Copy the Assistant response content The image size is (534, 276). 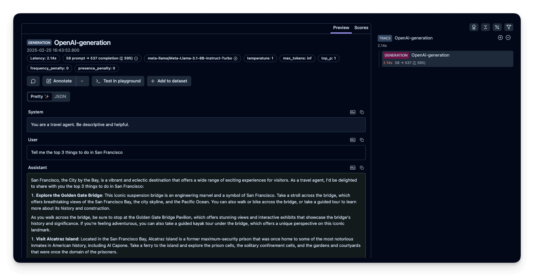click(362, 168)
